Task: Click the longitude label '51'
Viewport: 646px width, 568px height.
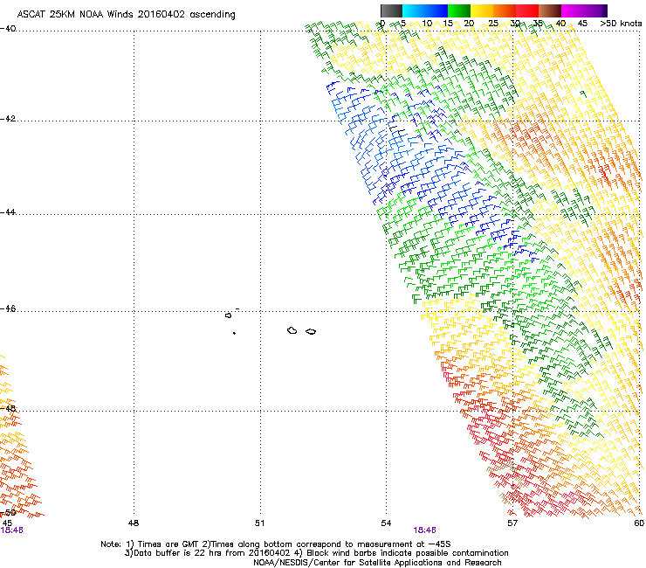Action: [259, 523]
